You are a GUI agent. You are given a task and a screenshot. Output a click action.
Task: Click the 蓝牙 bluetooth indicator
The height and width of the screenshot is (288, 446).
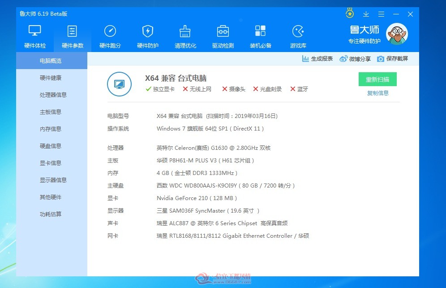(299, 89)
